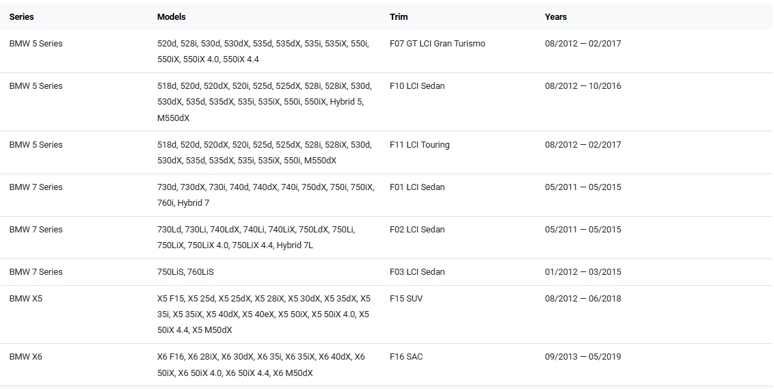Screen dimensions: 774x389
Task: Select the F11 LCI Touring trim cell
Action: point(419,145)
